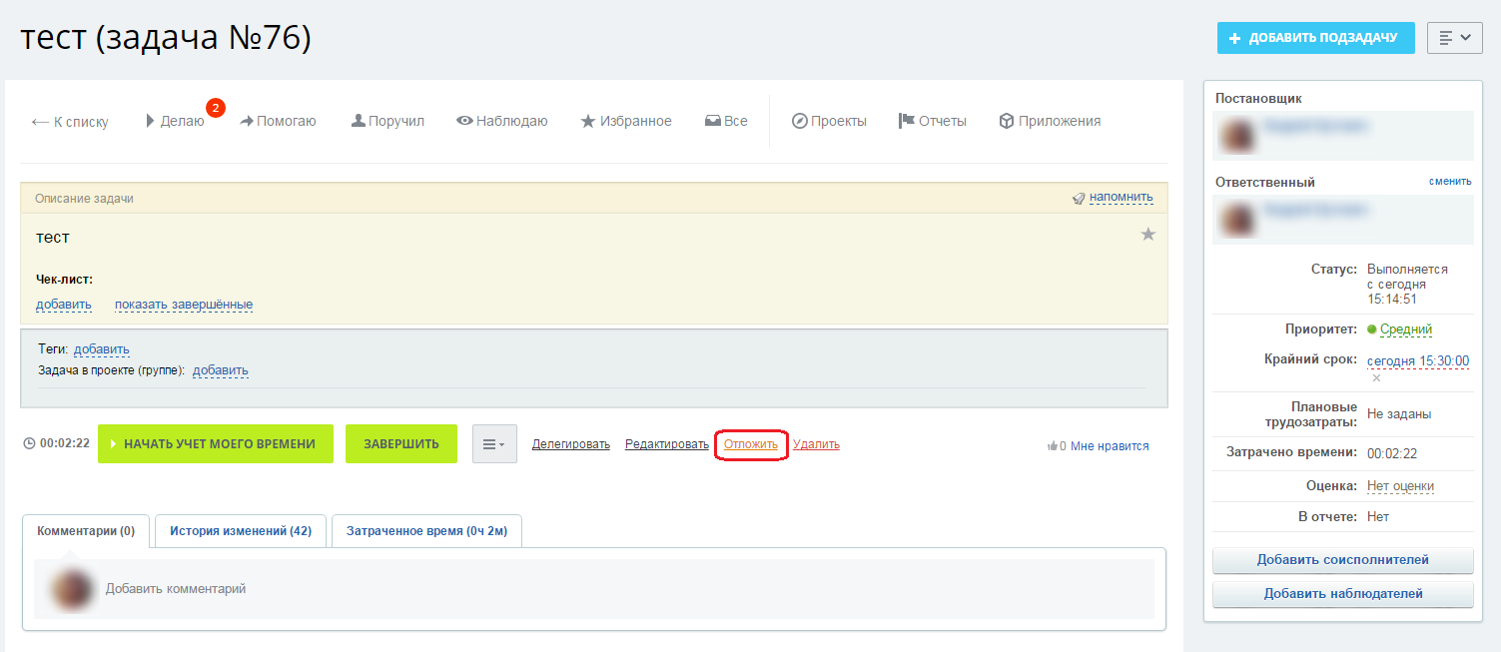
Task: Go back via 'К списку' link
Action: [70, 122]
